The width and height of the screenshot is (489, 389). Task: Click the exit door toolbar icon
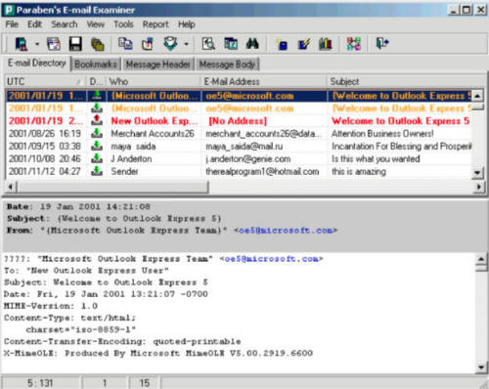click(x=382, y=43)
